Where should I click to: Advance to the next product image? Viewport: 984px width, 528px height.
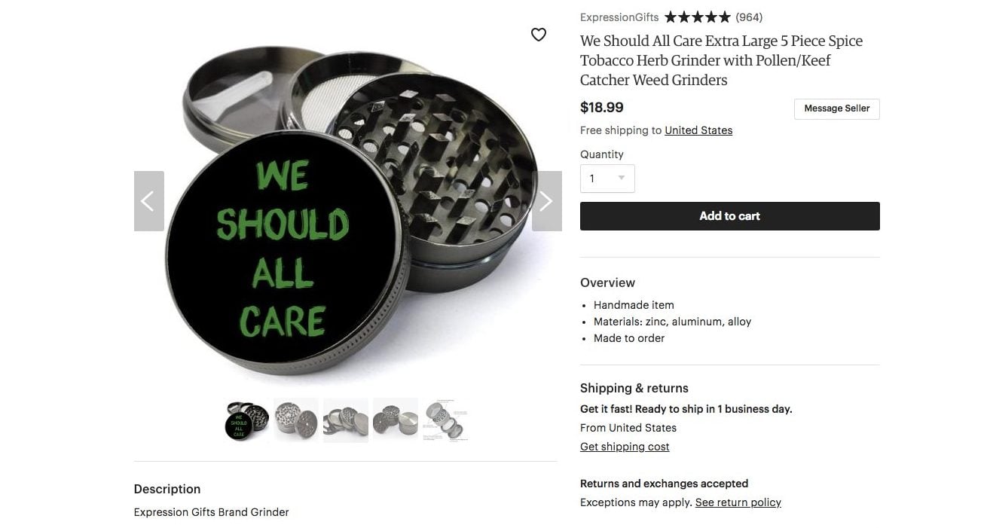click(547, 201)
